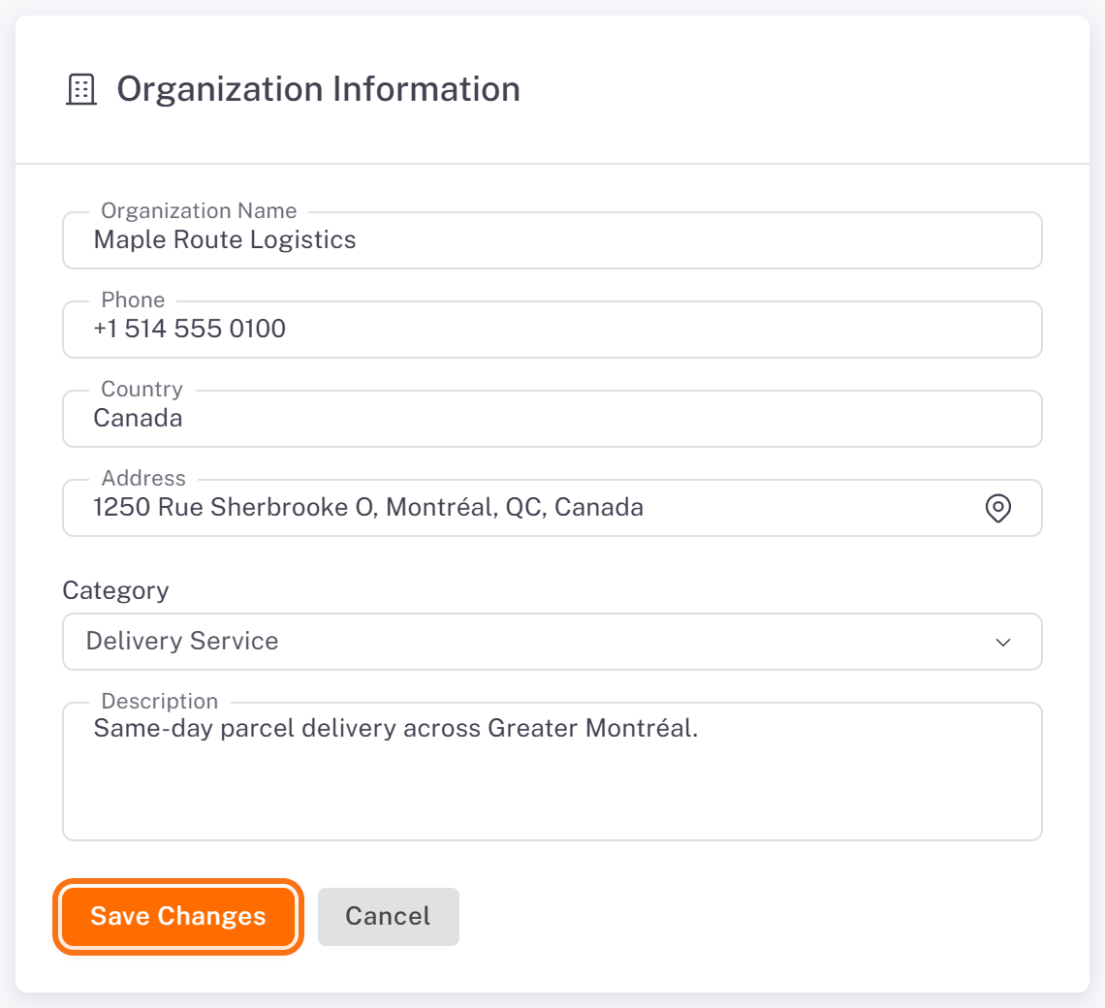Image resolution: width=1105 pixels, height=1008 pixels.
Task: Select the Country field containing Canada
Action: click(x=552, y=419)
